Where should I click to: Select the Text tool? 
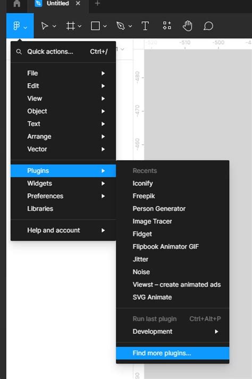[145, 26]
